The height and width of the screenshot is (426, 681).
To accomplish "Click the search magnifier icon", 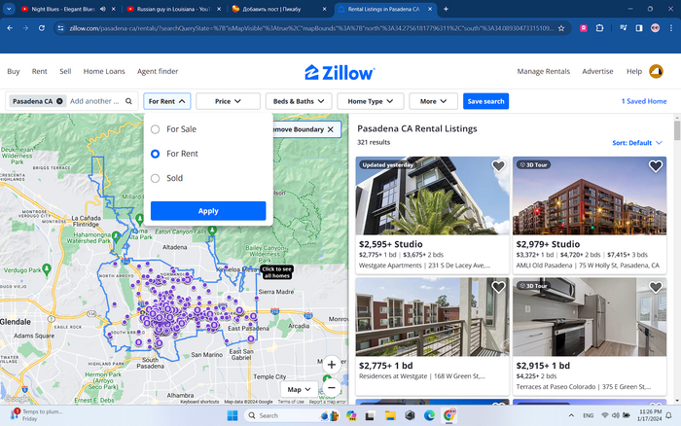I will (128, 101).
